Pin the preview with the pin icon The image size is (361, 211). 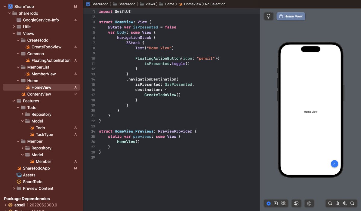tap(269, 16)
